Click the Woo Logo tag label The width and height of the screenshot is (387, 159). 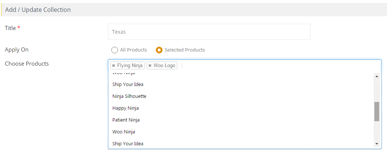coord(164,66)
